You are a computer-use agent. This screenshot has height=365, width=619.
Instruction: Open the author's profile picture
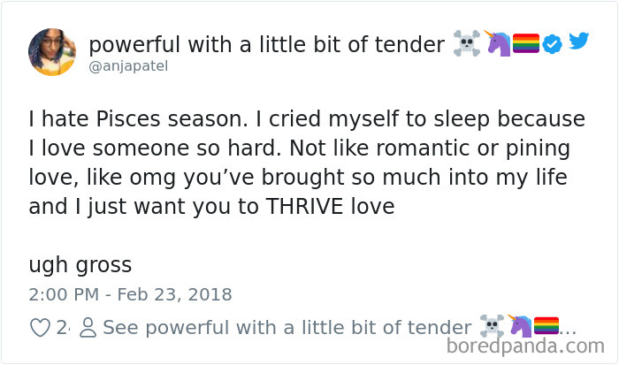pos(52,51)
